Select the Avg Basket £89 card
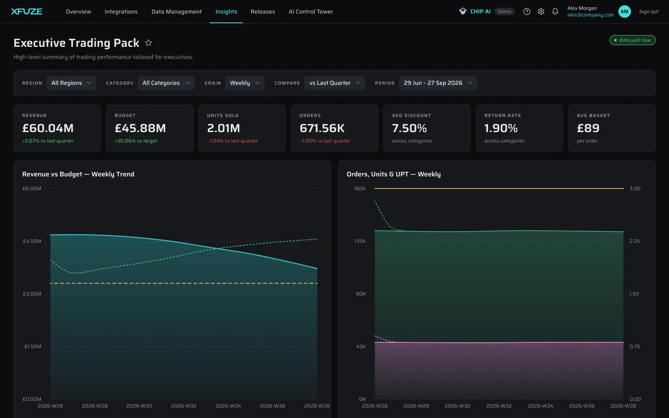669x418 pixels. [x=612, y=128]
